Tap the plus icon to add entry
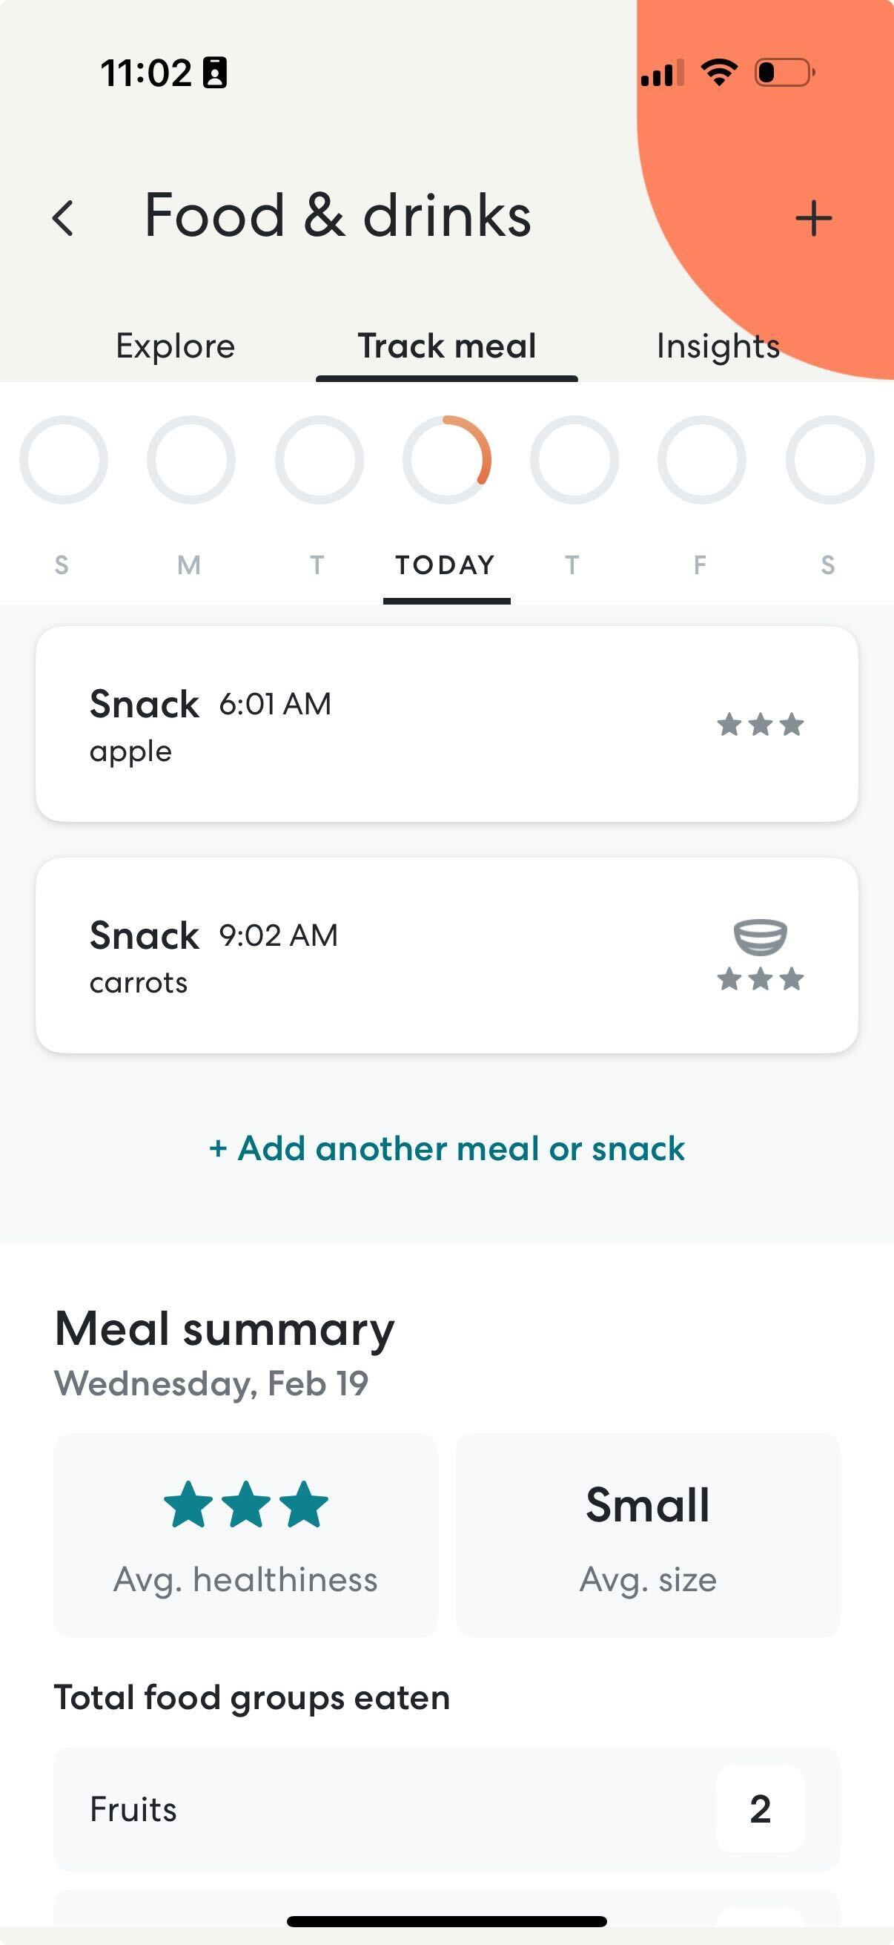 pyautogui.click(x=813, y=218)
